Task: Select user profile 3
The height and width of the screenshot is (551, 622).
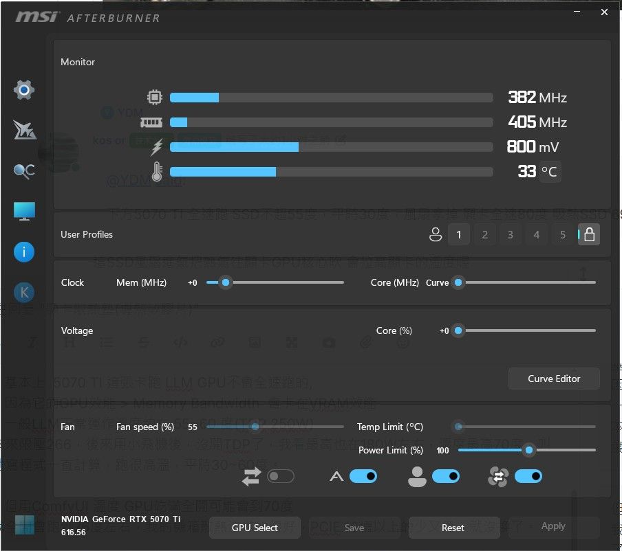Action: (511, 235)
